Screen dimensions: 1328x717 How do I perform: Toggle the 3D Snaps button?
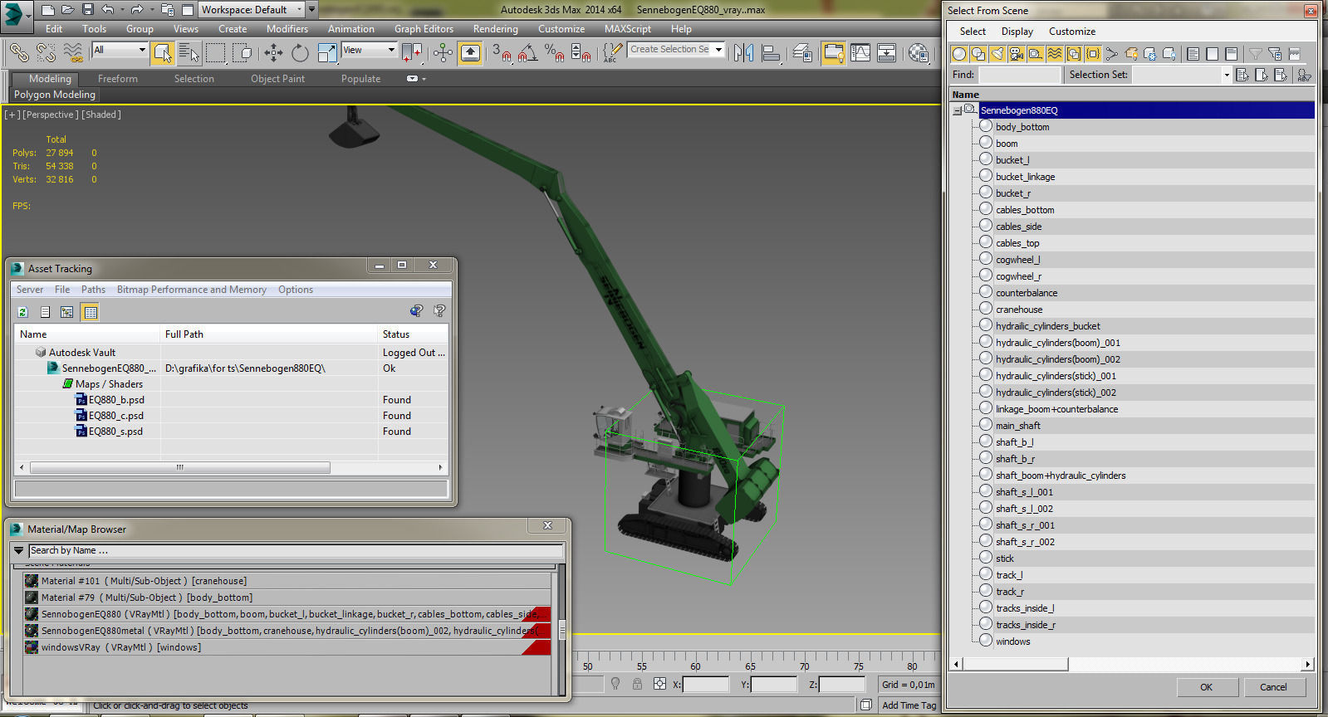tap(502, 53)
